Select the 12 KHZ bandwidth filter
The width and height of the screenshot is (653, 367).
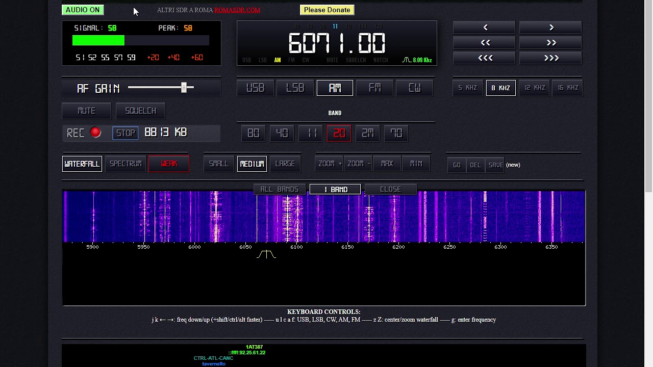[x=535, y=88]
